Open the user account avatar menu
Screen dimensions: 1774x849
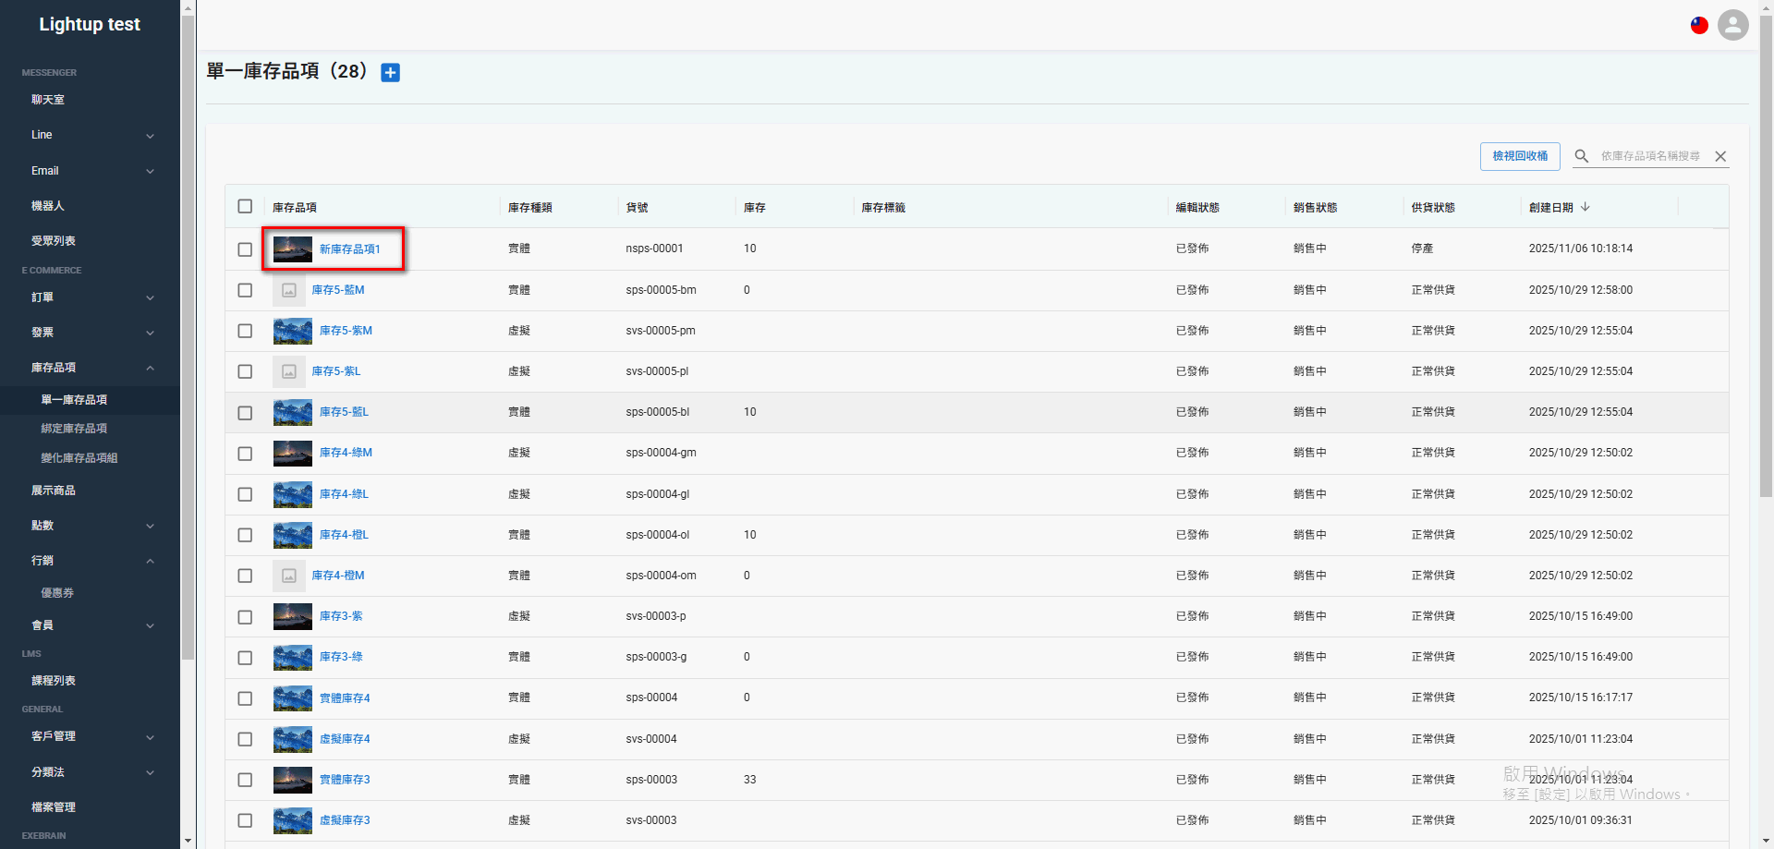[1732, 25]
